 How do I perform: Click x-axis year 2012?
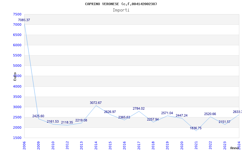pyautogui.click(x=67, y=146)
